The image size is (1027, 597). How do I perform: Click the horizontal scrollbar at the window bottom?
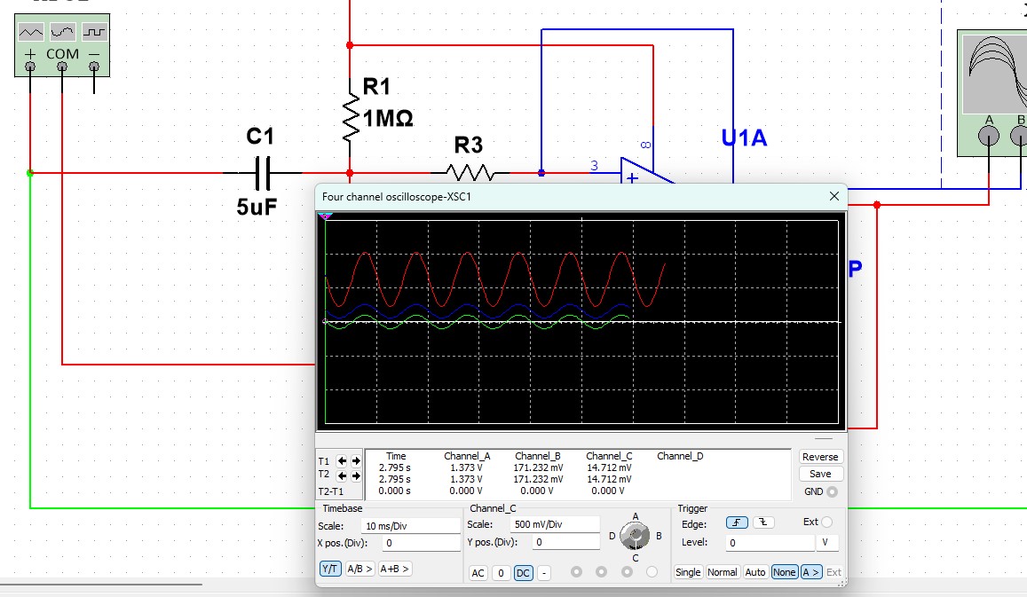pyautogui.click(x=101, y=584)
